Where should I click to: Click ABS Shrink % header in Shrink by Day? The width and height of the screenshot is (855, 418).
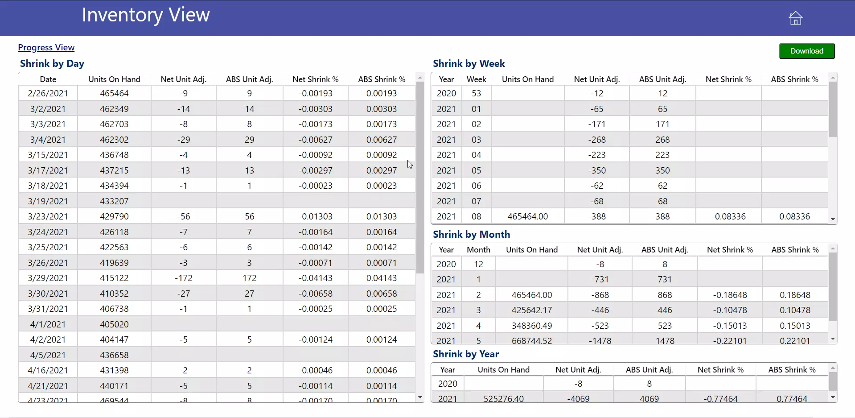[382, 79]
